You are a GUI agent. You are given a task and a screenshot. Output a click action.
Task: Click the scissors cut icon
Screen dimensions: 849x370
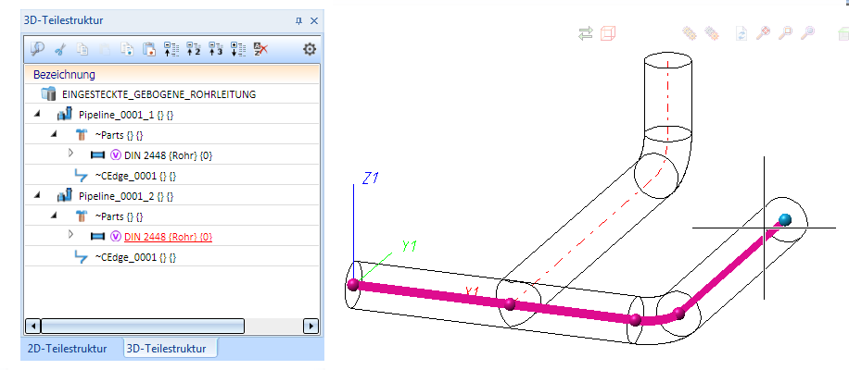click(x=60, y=50)
